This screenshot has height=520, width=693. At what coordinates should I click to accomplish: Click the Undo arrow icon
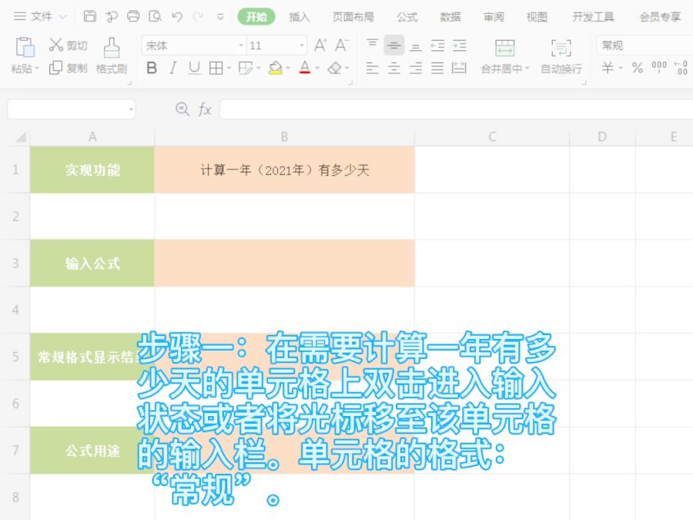tap(177, 17)
